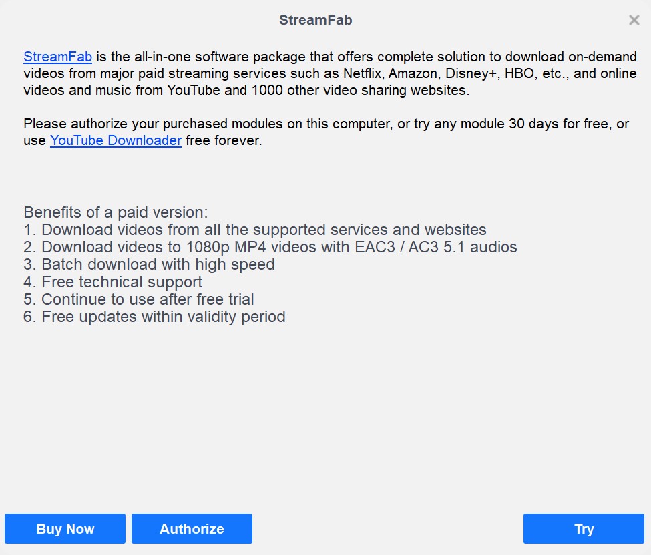651x555 pixels.
Task: Click the StreamFab dialog title text
Action: click(316, 20)
